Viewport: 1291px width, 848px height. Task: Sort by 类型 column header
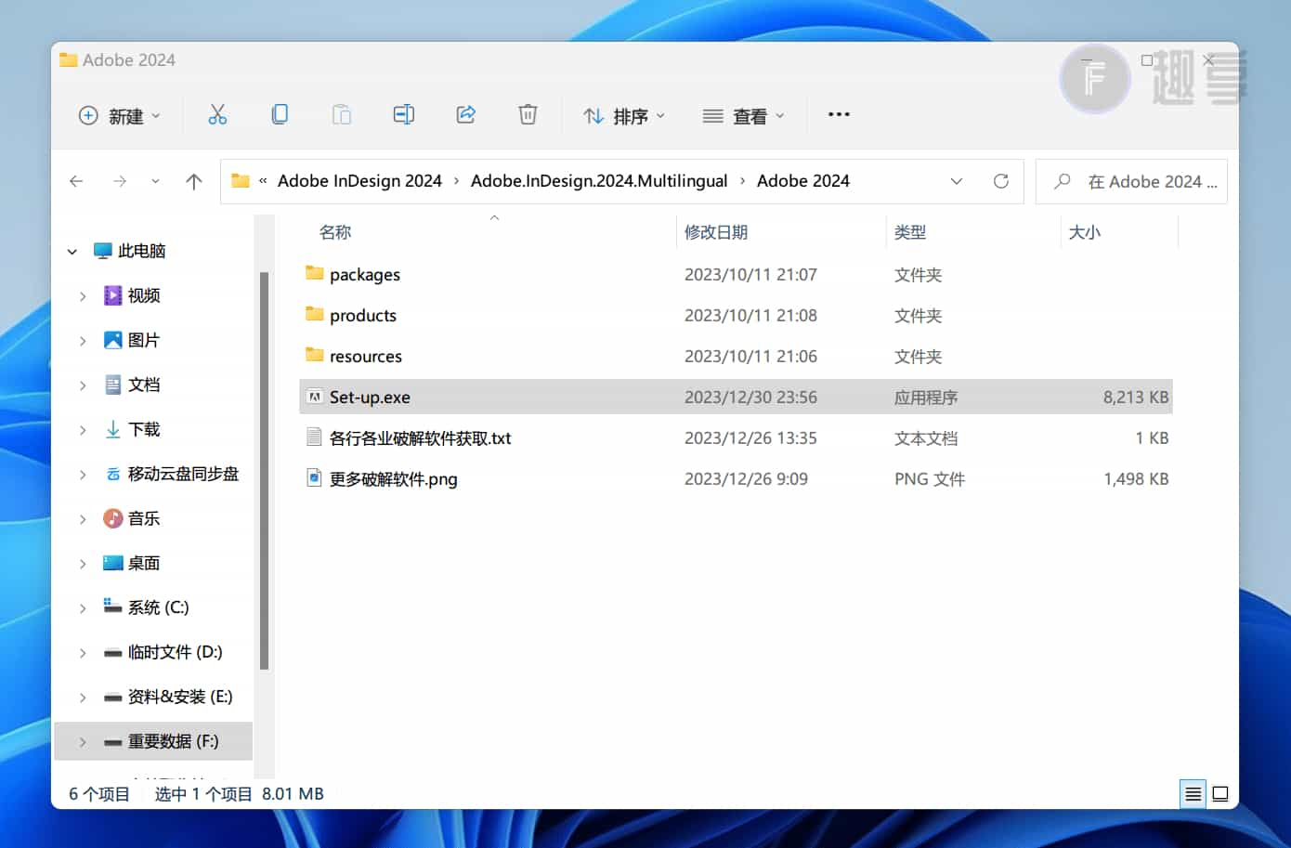910,232
